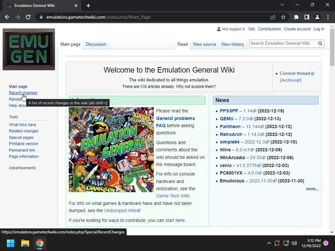Open the xenia news link
Image resolution: width=335 pixels, height=251 pixels.
226,165
